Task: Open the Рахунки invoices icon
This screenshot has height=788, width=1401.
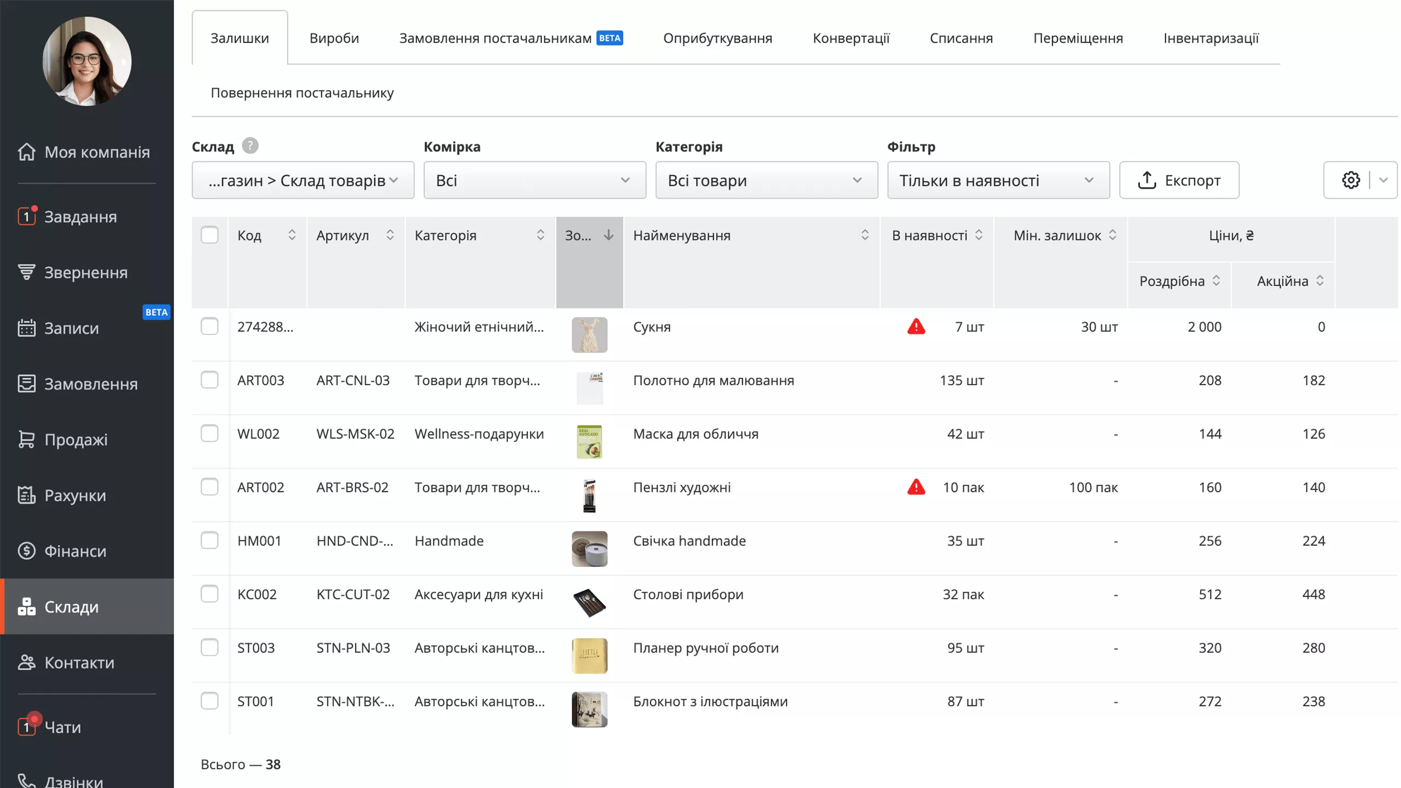Action: coord(26,495)
